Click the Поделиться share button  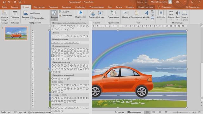pyautogui.click(x=193, y=7)
